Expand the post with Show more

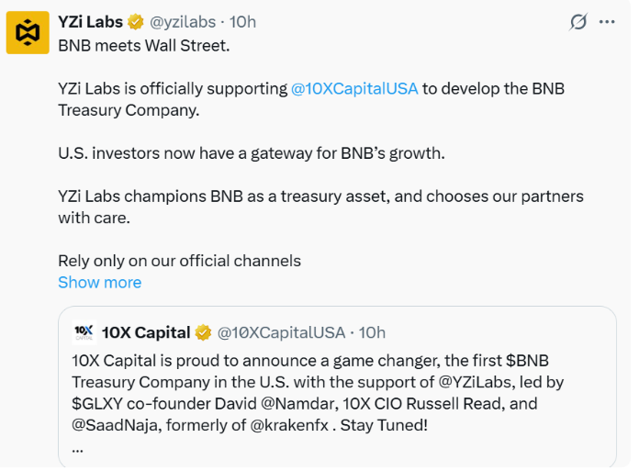point(100,283)
